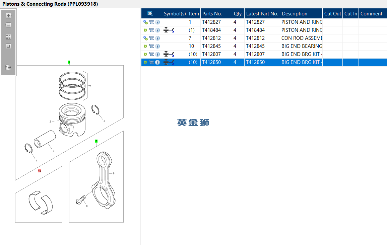Select the green callout 7 marker on diagram

coord(96,141)
